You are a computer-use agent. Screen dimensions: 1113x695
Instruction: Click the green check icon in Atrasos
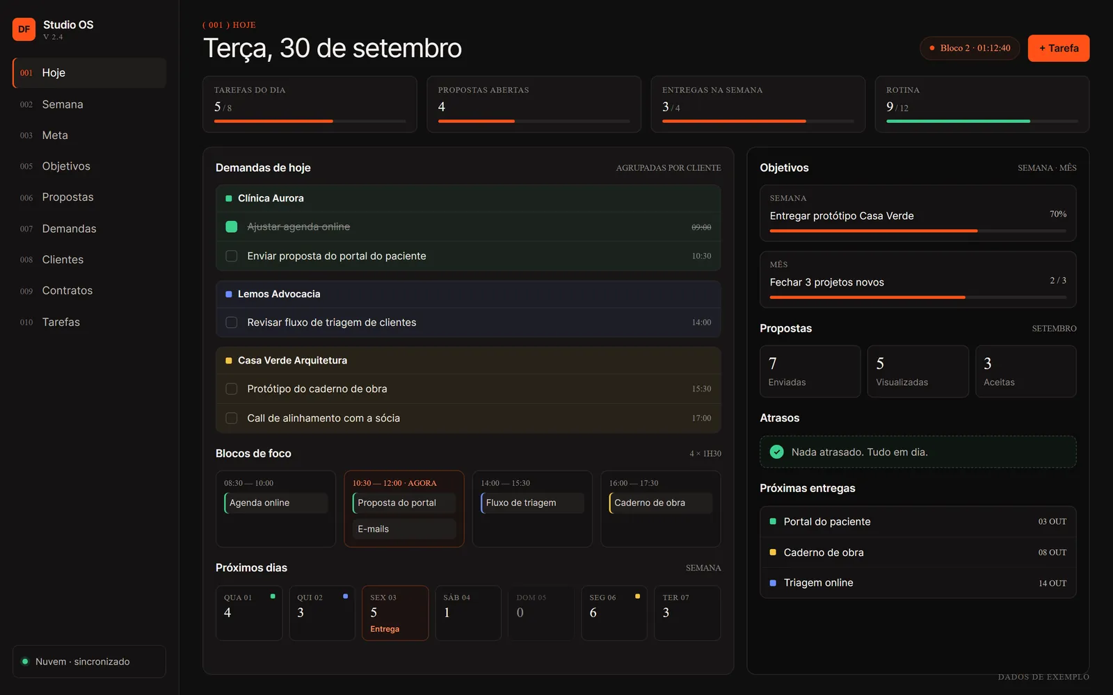coord(777,452)
